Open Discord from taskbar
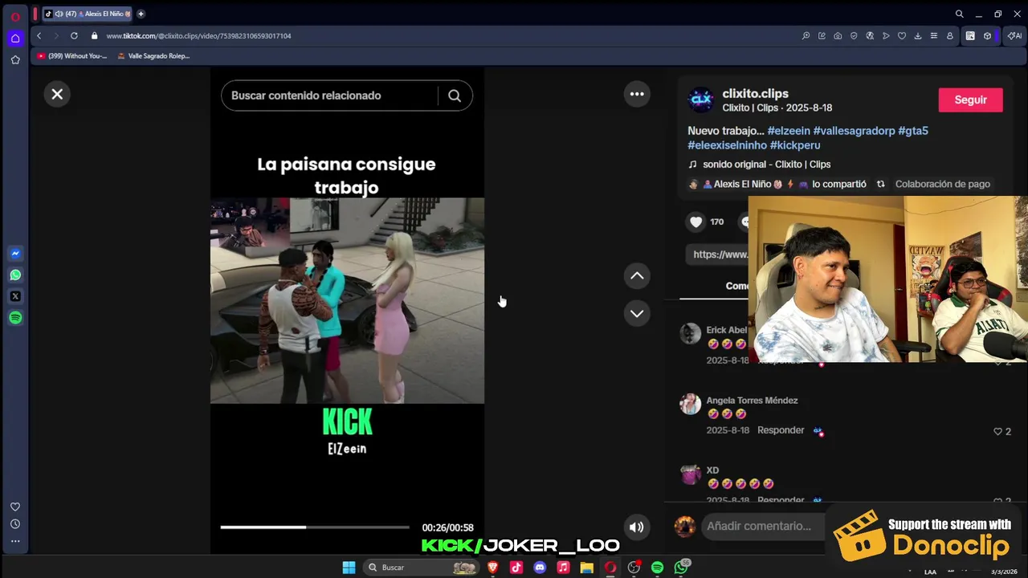The height and width of the screenshot is (578, 1028). (x=540, y=568)
